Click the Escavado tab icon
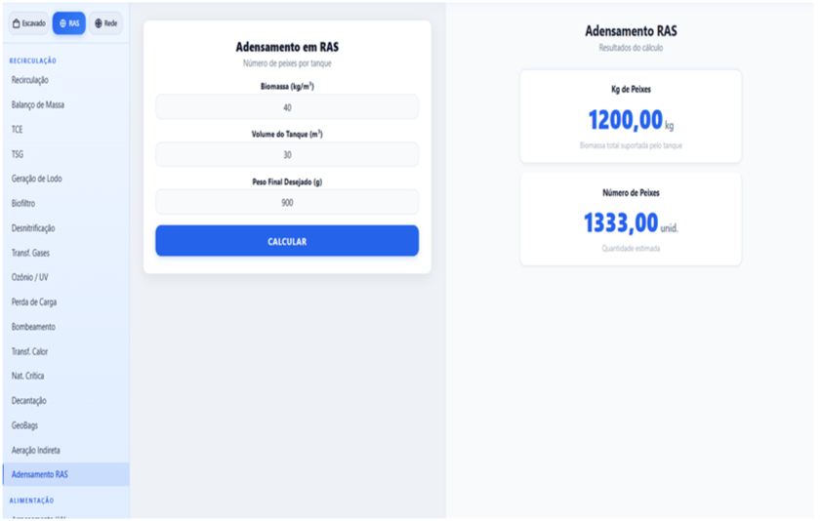 tap(16, 23)
